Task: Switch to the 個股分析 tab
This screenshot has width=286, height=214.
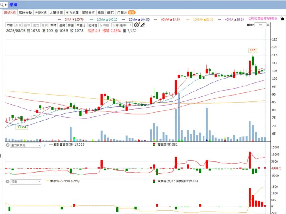Action: pyautogui.click(x=88, y=13)
